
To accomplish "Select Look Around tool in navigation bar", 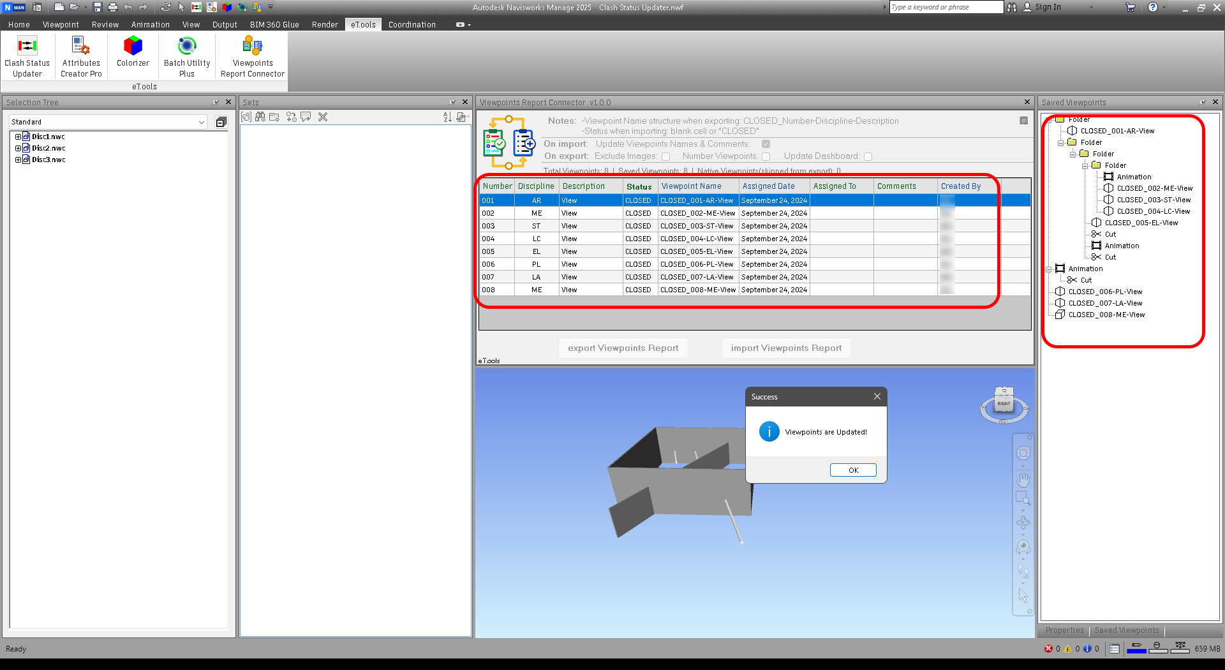I will click(x=1023, y=547).
